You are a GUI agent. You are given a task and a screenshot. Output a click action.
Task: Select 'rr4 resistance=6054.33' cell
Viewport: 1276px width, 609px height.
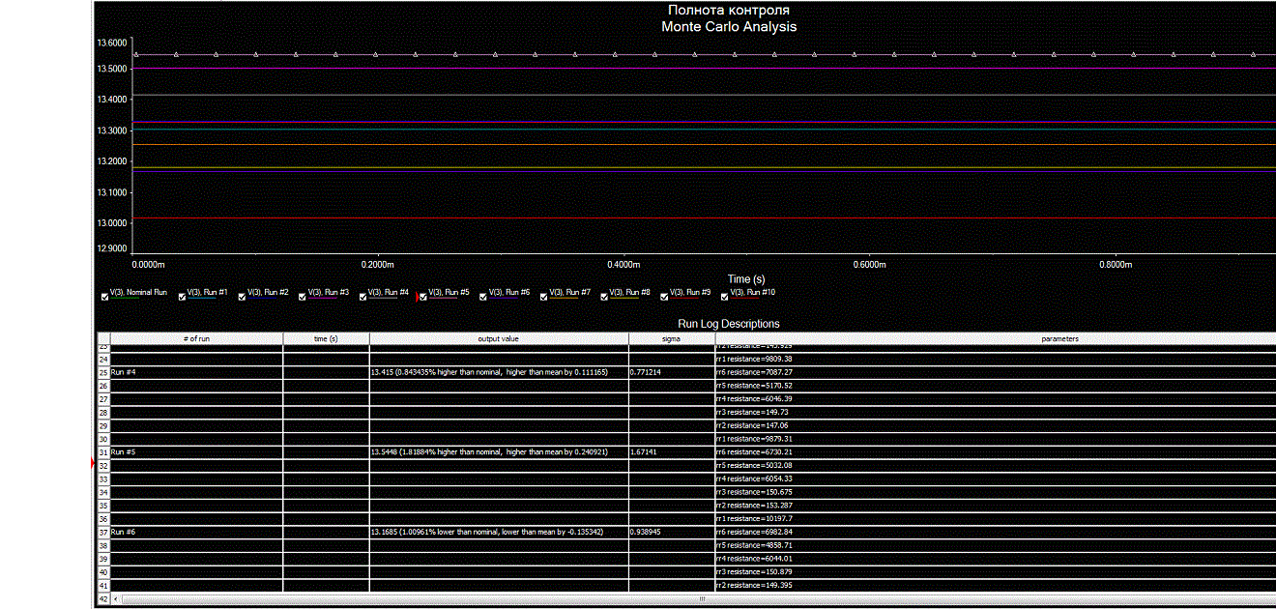[996, 479]
